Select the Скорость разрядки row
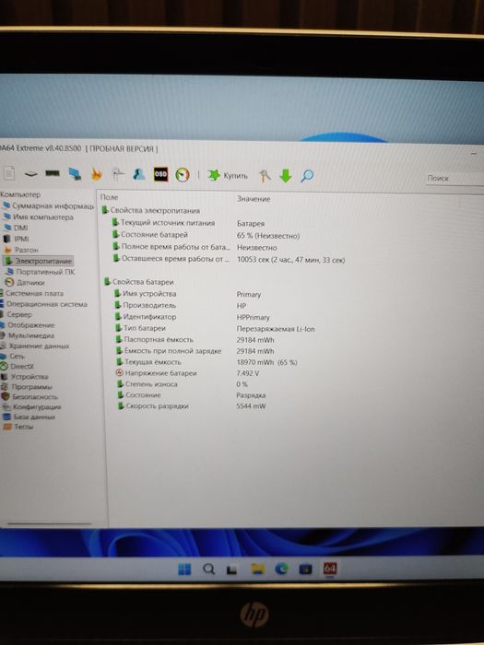The image size is (484, 645). point(153,406)
